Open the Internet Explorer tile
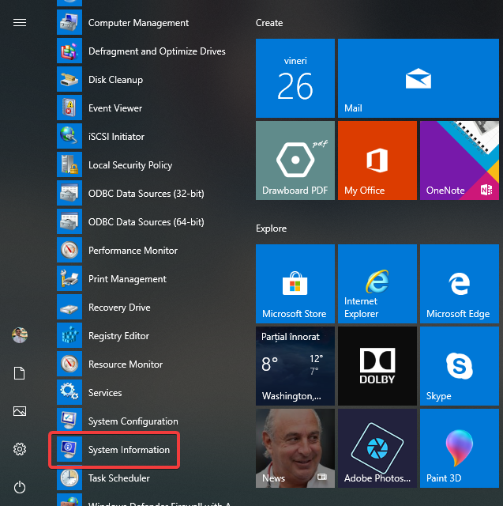503x506 pixels. click(x=377, y=284)
